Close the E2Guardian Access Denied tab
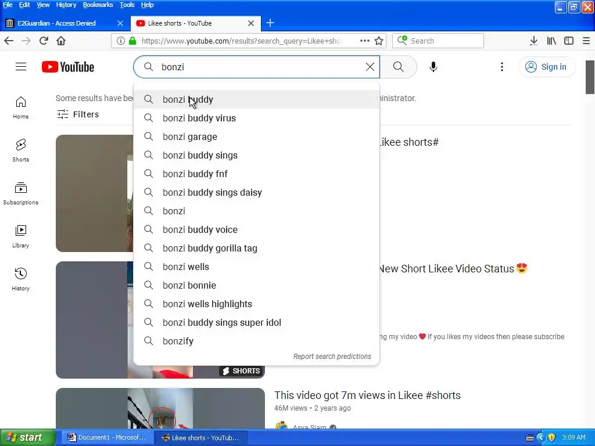Viewport: 595px width, 446px height. pos(120,23)
